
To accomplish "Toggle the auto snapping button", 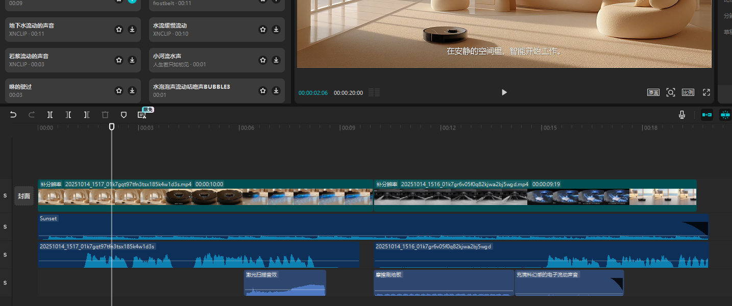I will click(x=725, y=115).
